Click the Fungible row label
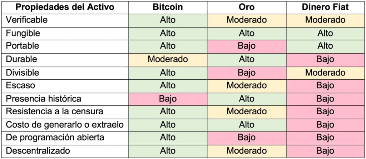The height and width of the screenshot is (159, 366). 23,33
